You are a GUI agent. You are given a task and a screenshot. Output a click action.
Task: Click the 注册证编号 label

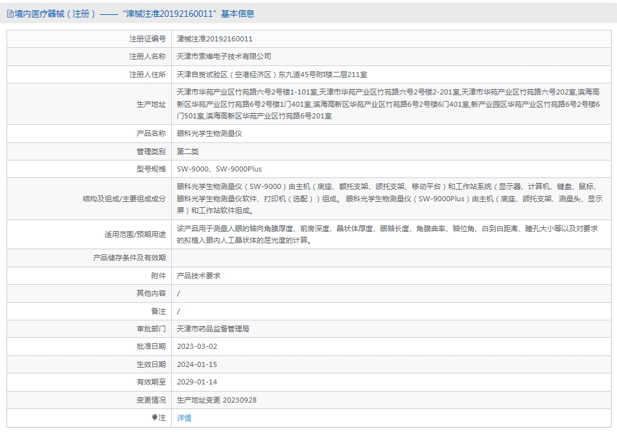(x=148, y=39)
